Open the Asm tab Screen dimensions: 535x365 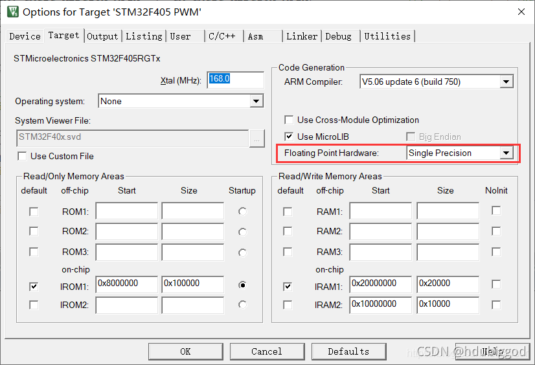263,36
